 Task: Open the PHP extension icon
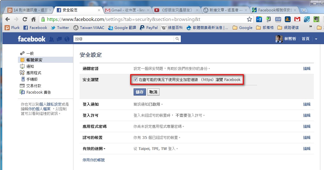278,19
